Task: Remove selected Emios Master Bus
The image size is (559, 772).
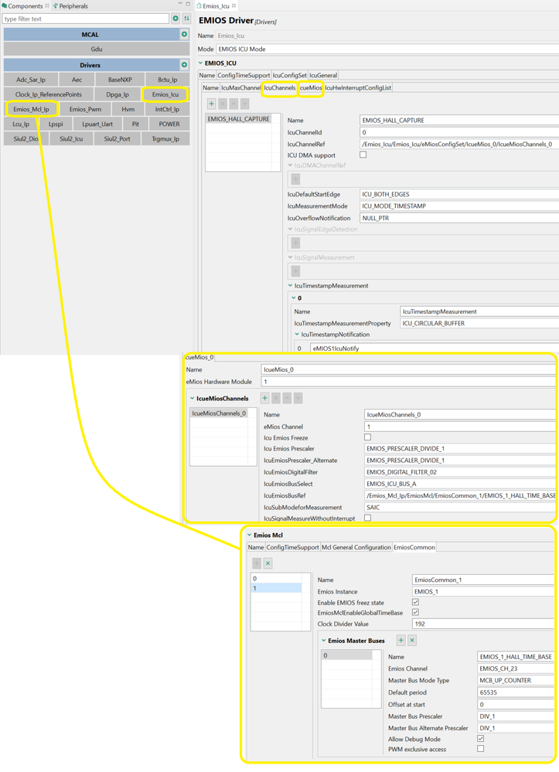Action: click(412, 640)
